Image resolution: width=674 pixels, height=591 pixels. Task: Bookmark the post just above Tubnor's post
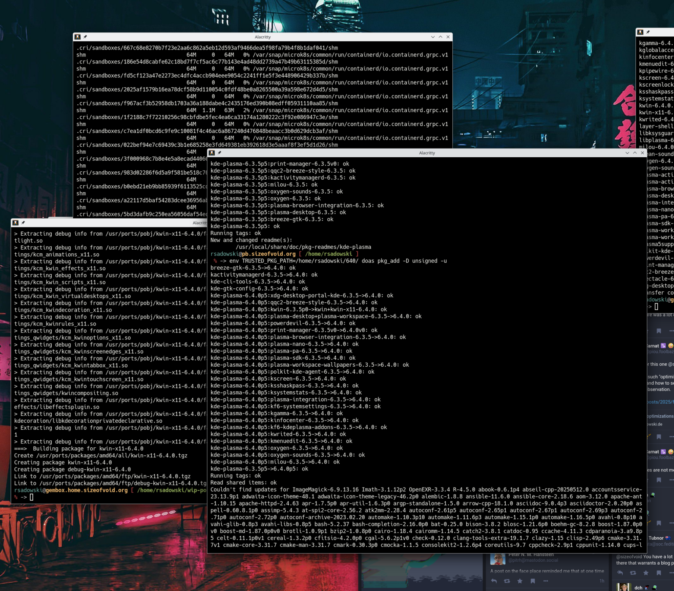pyautogui.click(x=659, y=523)
